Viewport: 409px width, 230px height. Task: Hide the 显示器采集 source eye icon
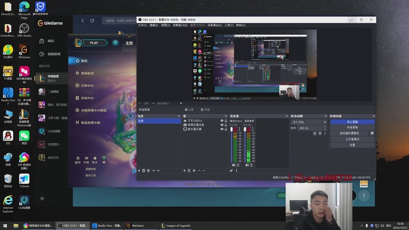click(222, 129)
